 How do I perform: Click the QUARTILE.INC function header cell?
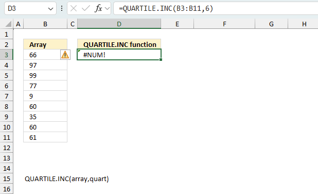pyautogui.click(x=119, y=44)
